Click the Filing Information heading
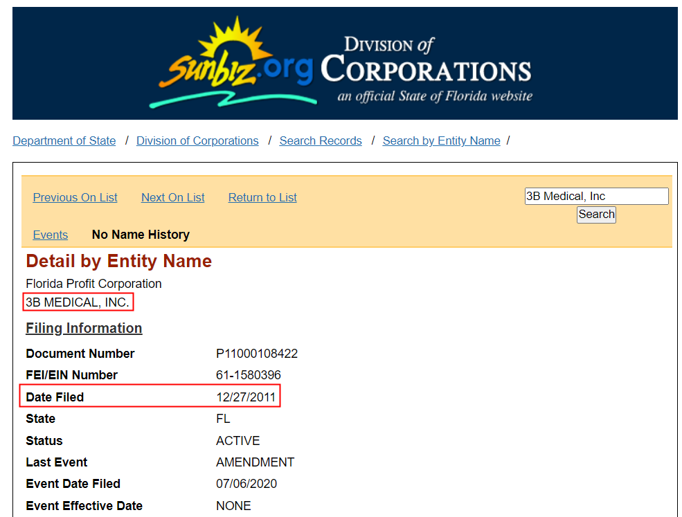 coord(84,328)
